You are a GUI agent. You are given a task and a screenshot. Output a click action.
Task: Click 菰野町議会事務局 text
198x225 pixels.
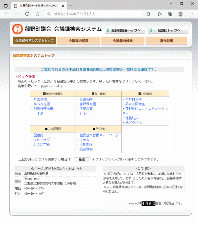click(x=36, y=174)
